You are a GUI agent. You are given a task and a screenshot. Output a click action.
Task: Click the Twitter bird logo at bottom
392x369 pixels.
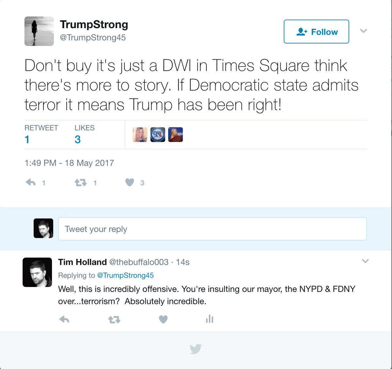(196, 349)
